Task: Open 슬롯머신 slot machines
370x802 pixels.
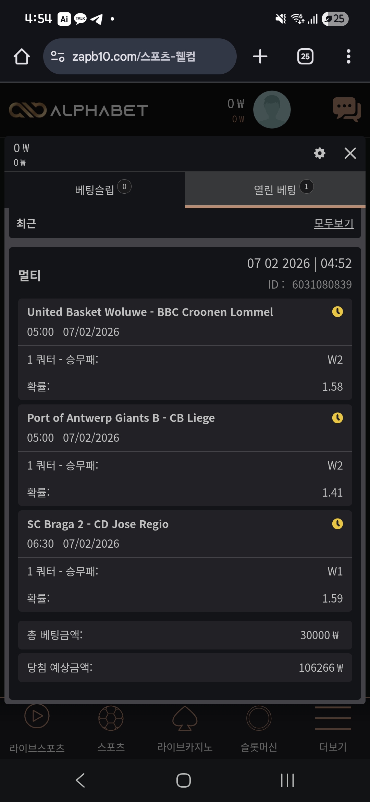Action: pos(259,727)
